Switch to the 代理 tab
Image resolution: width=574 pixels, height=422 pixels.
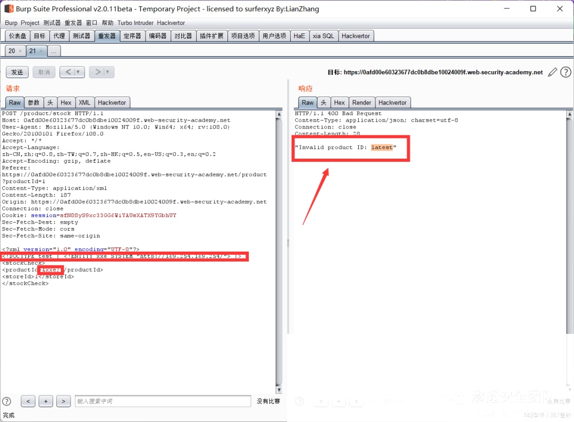pyautogui.click(x=59, y=36)
